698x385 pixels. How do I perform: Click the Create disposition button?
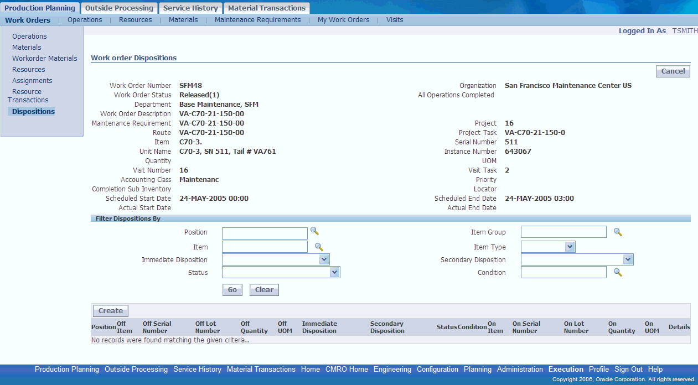(111, 311)
